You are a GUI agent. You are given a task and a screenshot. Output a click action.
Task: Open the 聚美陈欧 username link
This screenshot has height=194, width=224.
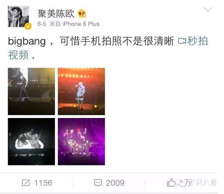(56, 14)
